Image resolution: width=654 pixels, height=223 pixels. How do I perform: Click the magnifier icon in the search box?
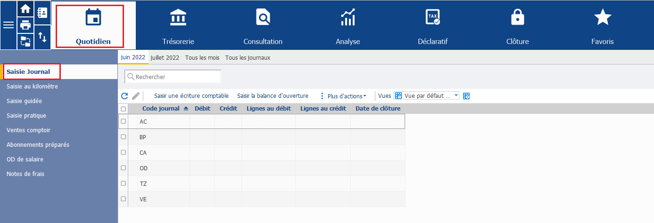pos(131,76)
